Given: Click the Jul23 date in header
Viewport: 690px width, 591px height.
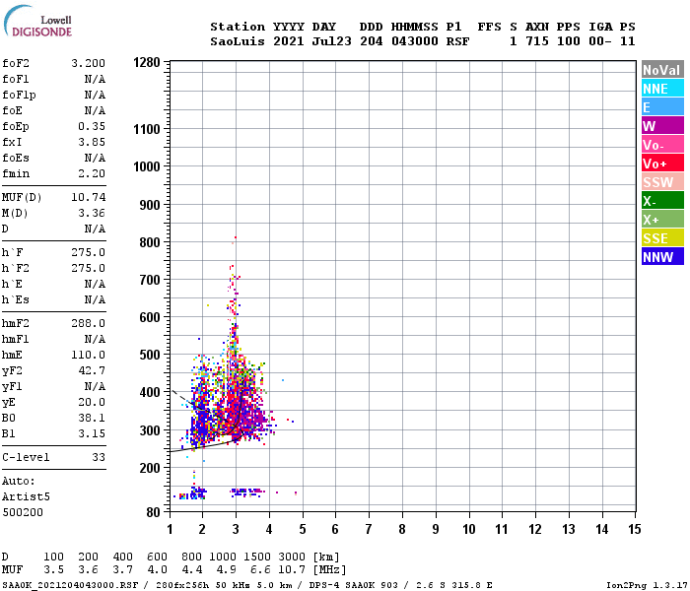Looking at the screenshot, I should click(x=332, y=41).
